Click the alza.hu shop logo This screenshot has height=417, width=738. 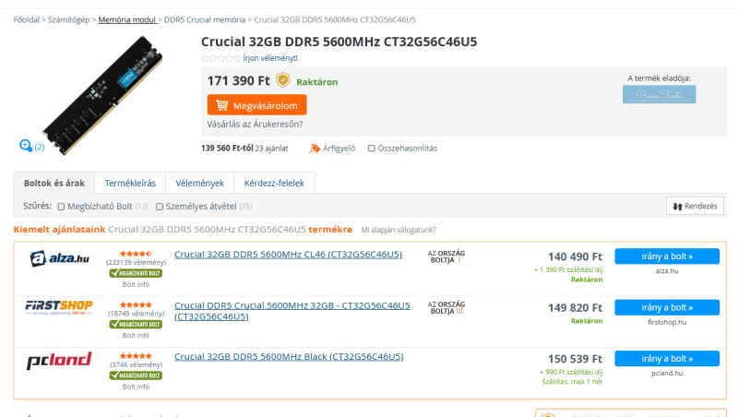59,258
